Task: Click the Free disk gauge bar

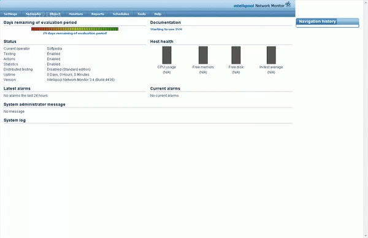Action: click(236, 55)
